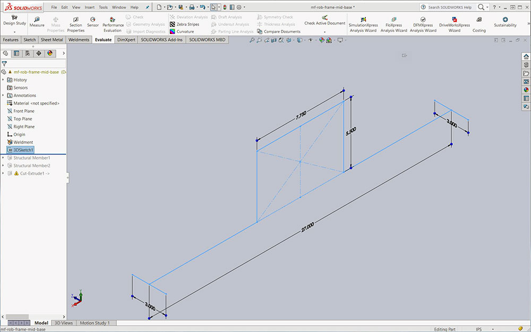This screenshot has width=531, height=332.
Task: Expand the History folder in tree
Action: (x=3, y=80)
